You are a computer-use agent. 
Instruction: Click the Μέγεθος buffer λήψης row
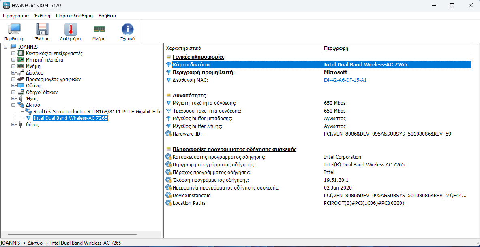(317, 126)
